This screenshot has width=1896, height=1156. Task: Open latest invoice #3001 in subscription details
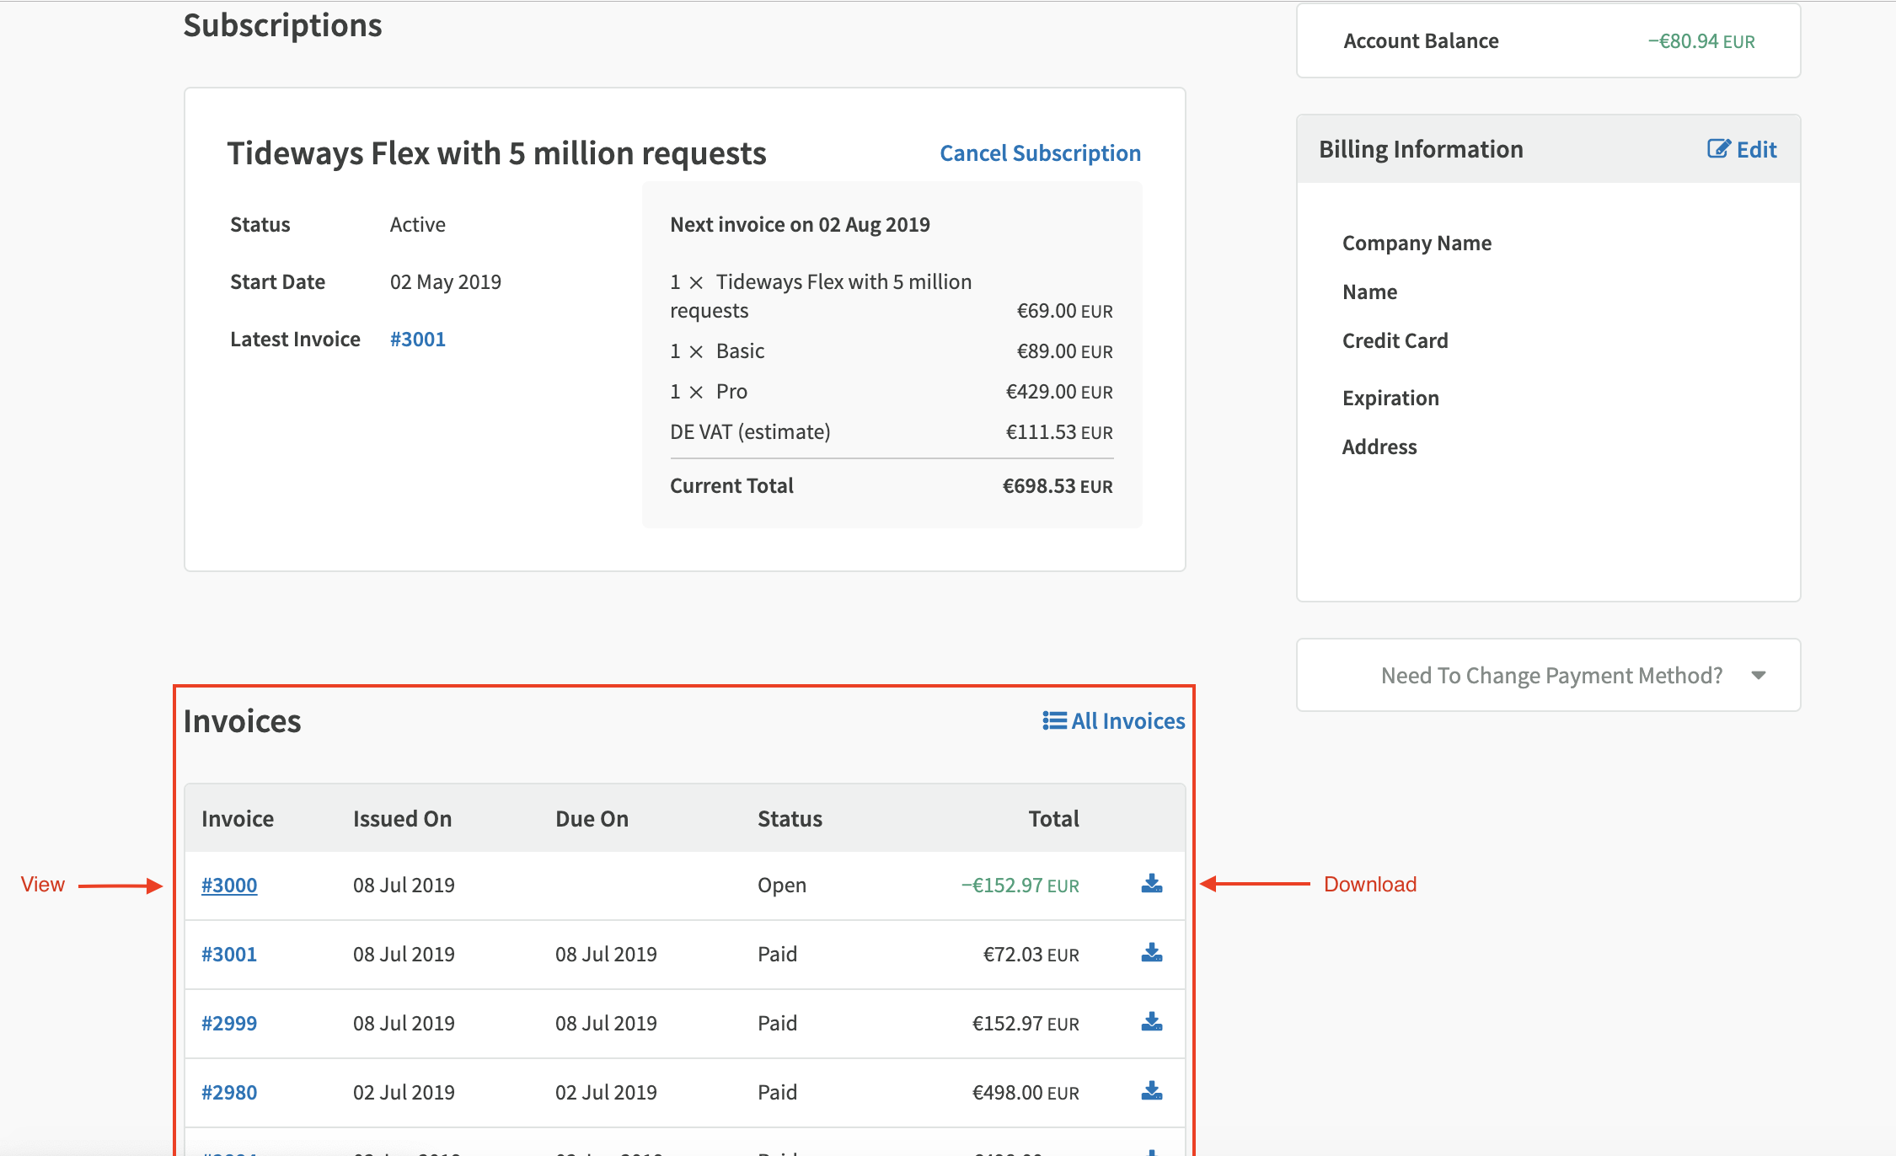[x=418, y=339]
